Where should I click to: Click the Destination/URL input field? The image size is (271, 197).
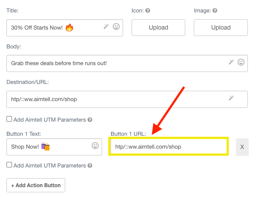[x=116, y=99]
